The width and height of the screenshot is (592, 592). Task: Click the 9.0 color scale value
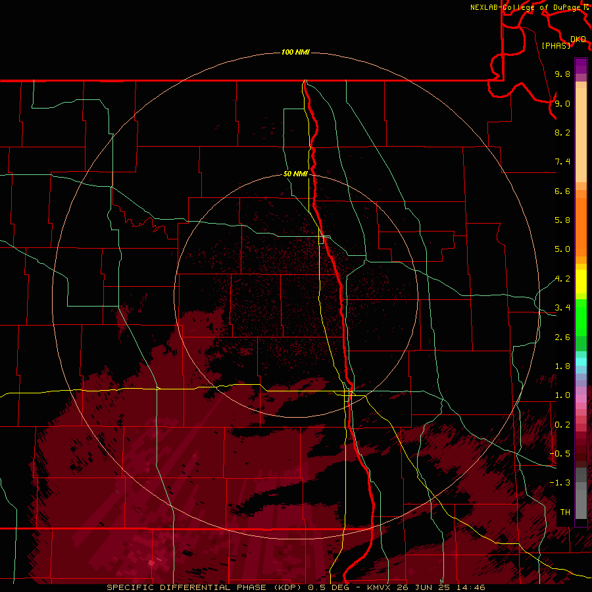point(562,103)
